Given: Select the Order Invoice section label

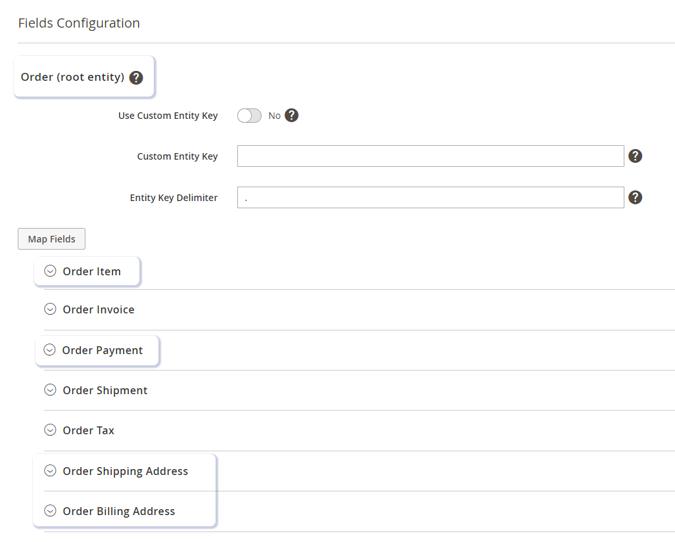Looking at the screenshot, I should [x=98, y=309].
